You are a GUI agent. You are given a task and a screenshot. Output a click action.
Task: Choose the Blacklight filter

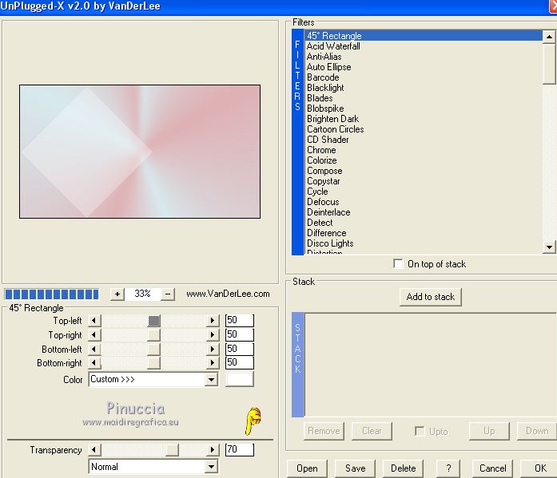point(424,88)
